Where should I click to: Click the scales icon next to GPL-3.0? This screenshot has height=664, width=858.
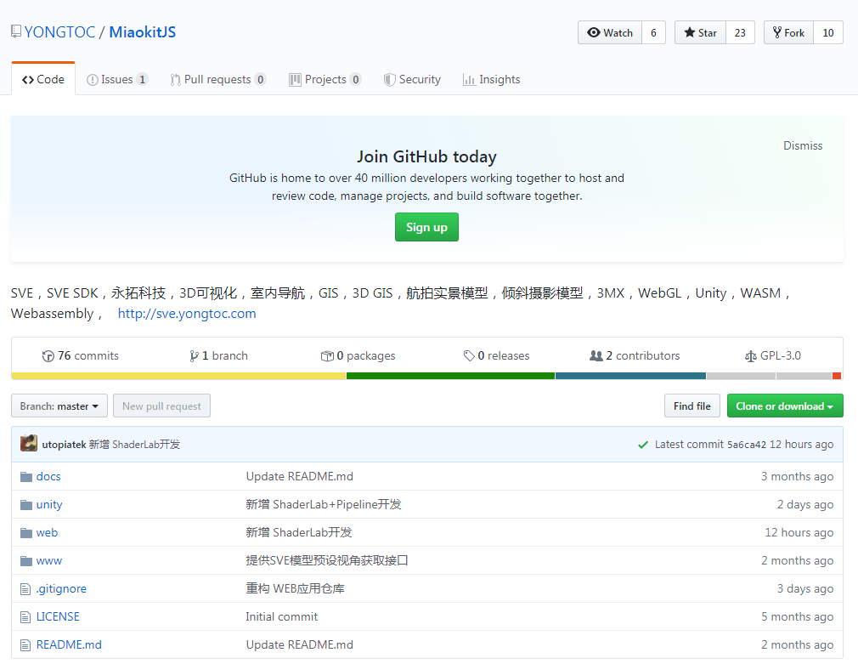(x=752, y=355)
